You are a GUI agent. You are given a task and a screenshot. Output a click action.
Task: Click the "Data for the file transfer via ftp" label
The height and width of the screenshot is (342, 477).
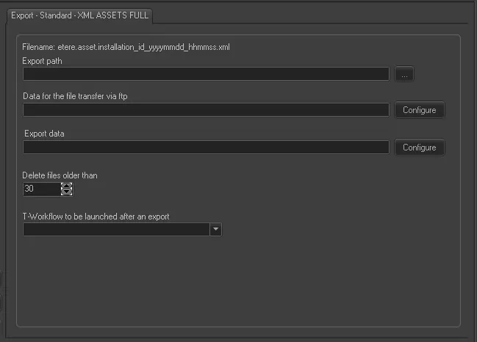(76, 97)
